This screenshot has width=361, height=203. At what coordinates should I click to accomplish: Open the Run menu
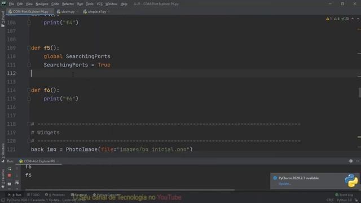click(80, 4)
